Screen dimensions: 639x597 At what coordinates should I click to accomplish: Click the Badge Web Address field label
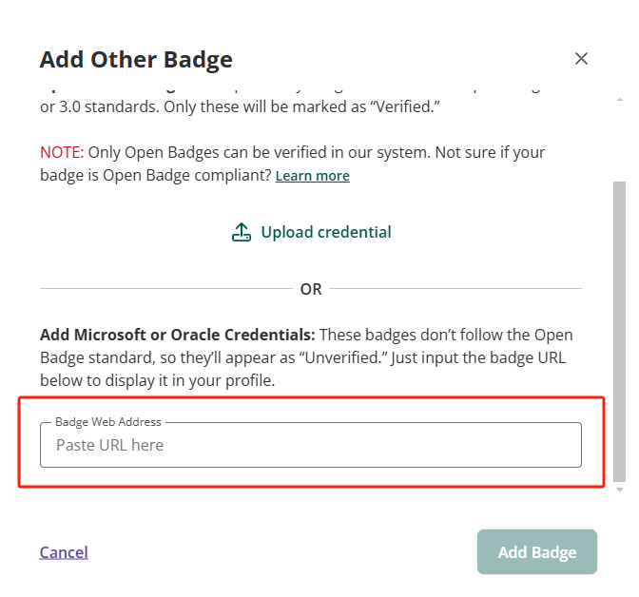(108, 421)
